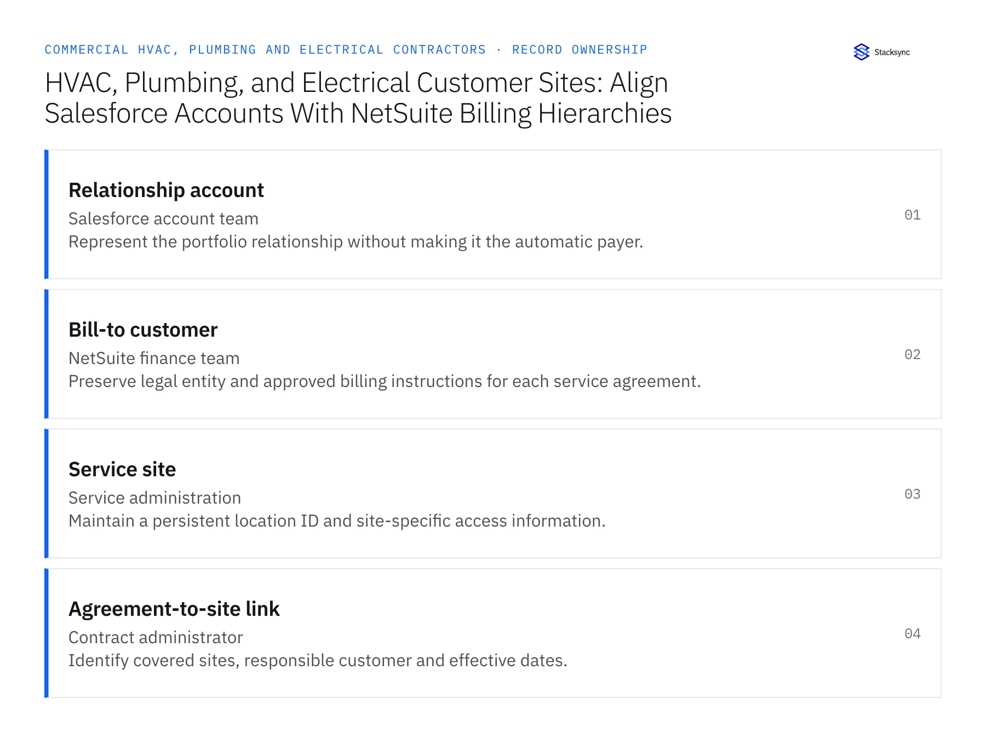
Task: Click 'Service administration' subtitle
Action: pos(154,498)
